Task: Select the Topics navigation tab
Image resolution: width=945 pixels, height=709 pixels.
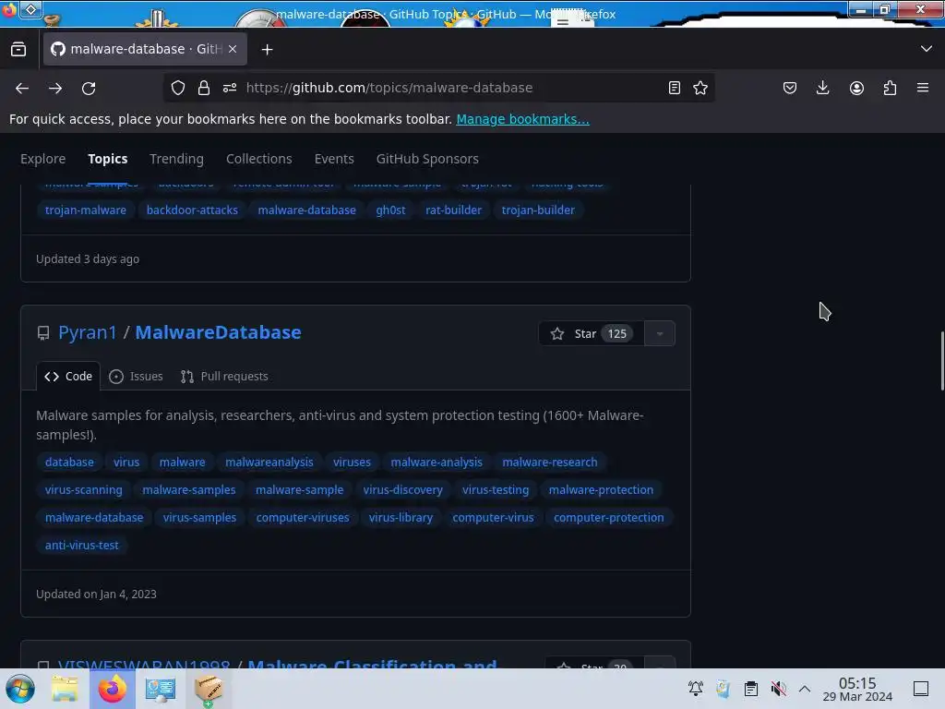Action: tap(108, 159)
